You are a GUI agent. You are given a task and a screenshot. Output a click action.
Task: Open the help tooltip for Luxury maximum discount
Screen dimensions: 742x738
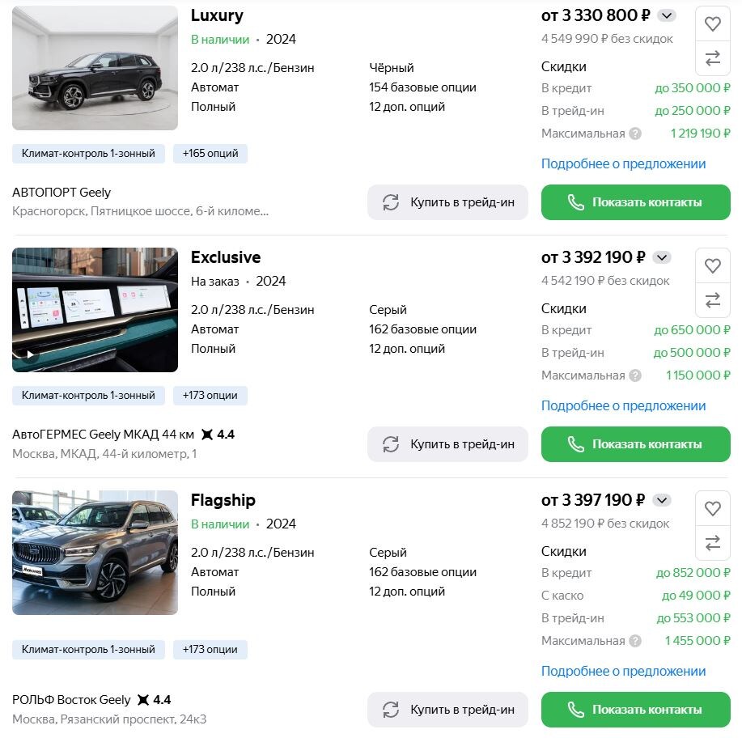coord(635,133)
